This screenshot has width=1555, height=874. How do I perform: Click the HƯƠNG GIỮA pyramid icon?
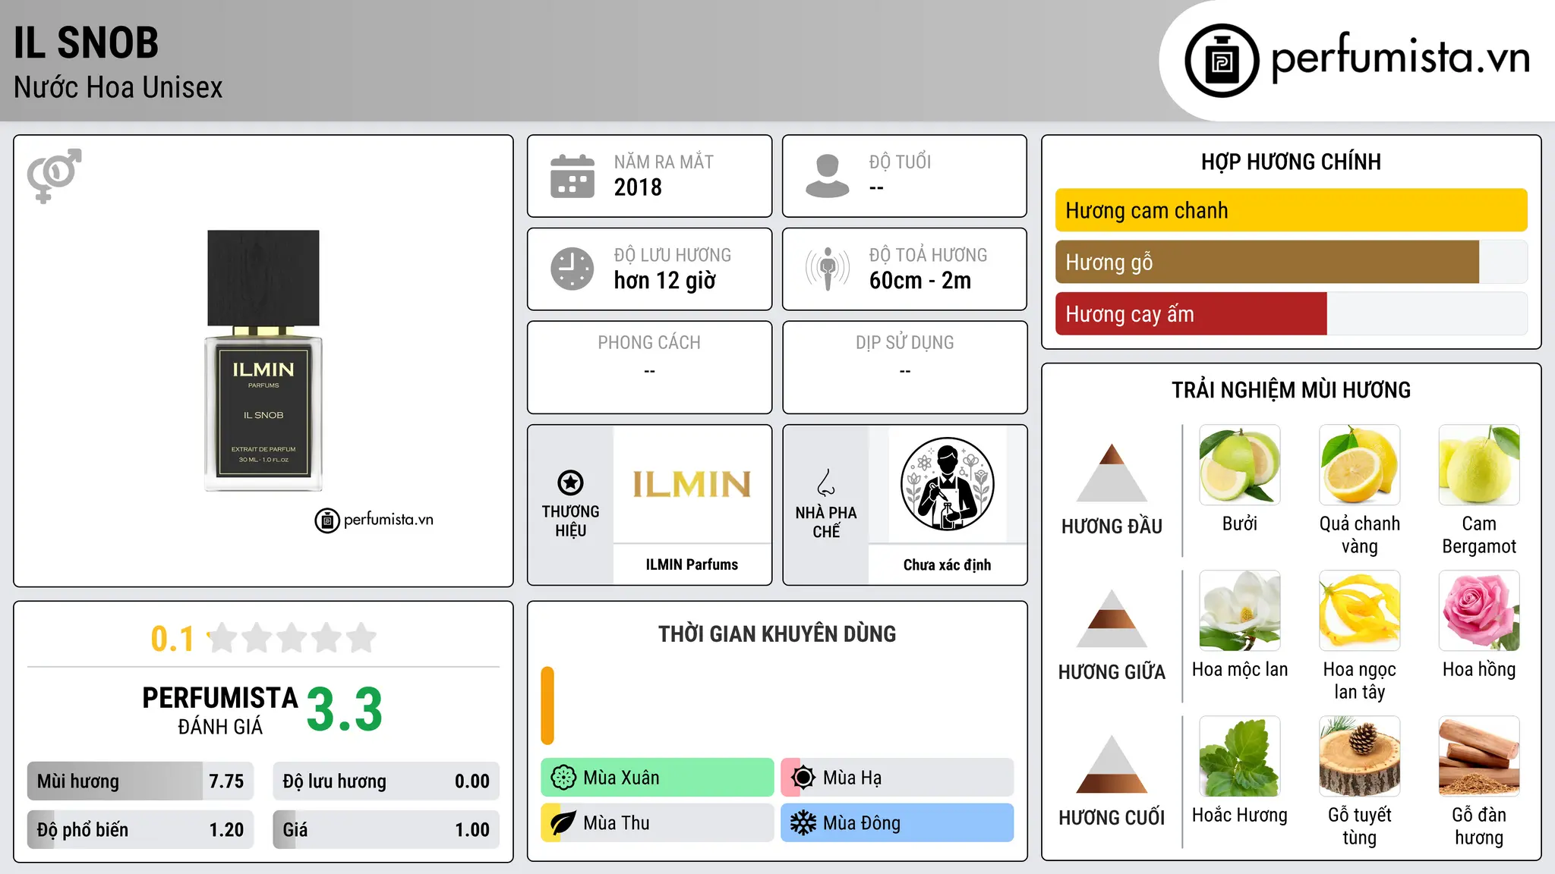click(1112, 618)
